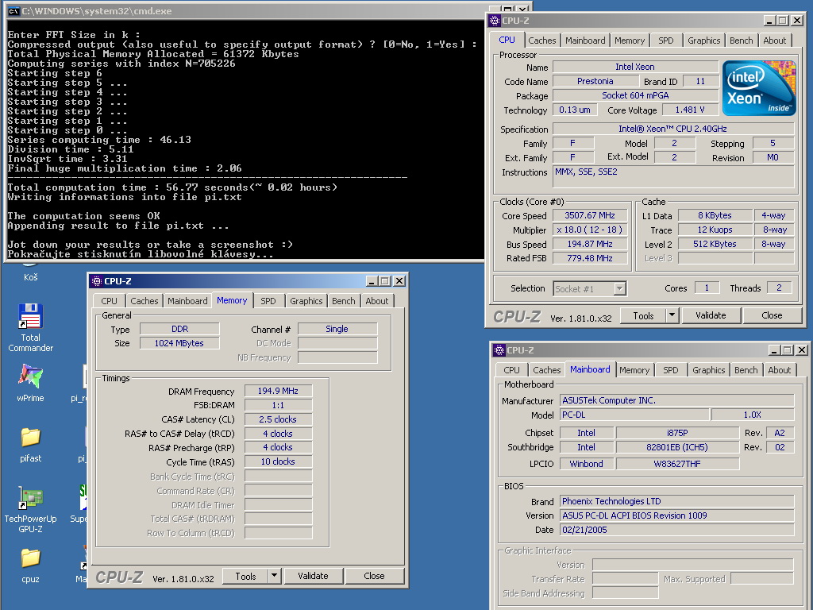Click the CAS# Latency 2.5 clocks value

click(278, 419)
